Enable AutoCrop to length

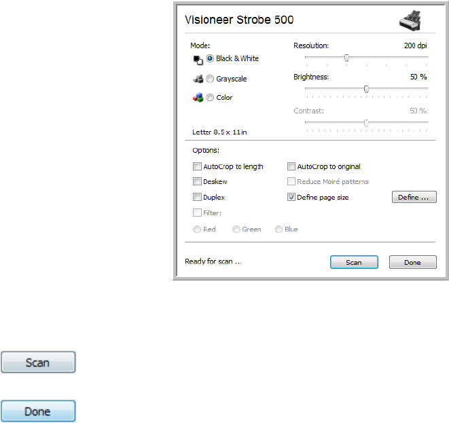(x=197, y=166)
